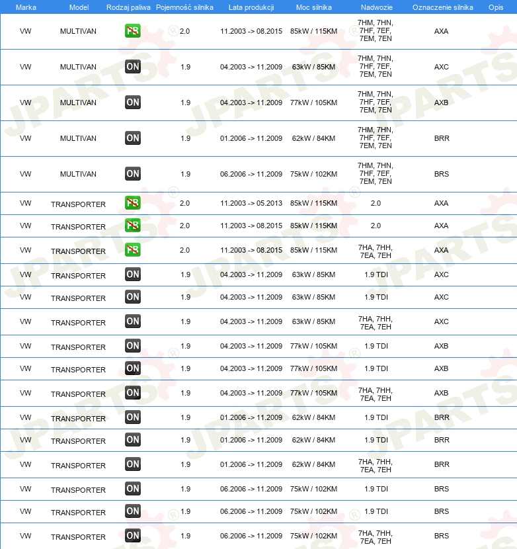Click 7HA, 7HH, 7EA, 7EH in Transporter BRR row

pos(376,466)
